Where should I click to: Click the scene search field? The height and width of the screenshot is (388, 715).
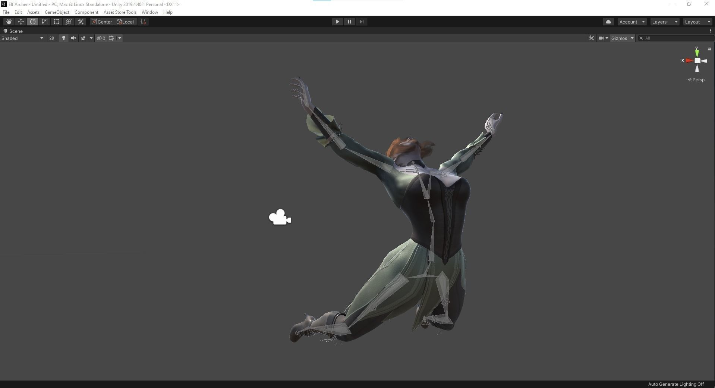676,38
